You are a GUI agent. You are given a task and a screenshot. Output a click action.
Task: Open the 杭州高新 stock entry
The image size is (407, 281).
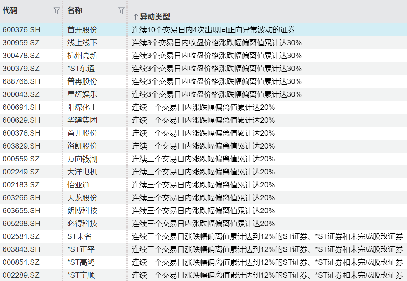click(x=82, y=56)
